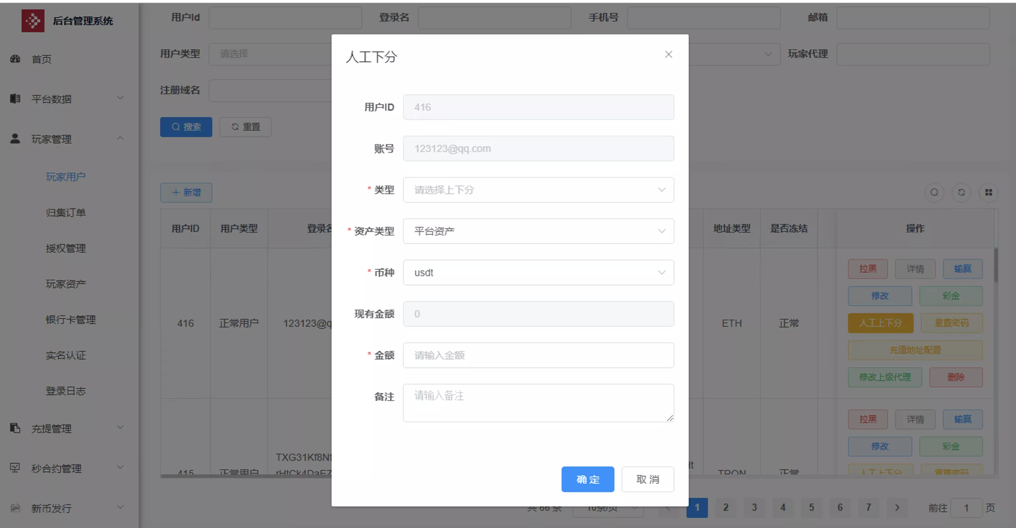Click the 充提管理 sidebar icon

[x=15, y=428]
